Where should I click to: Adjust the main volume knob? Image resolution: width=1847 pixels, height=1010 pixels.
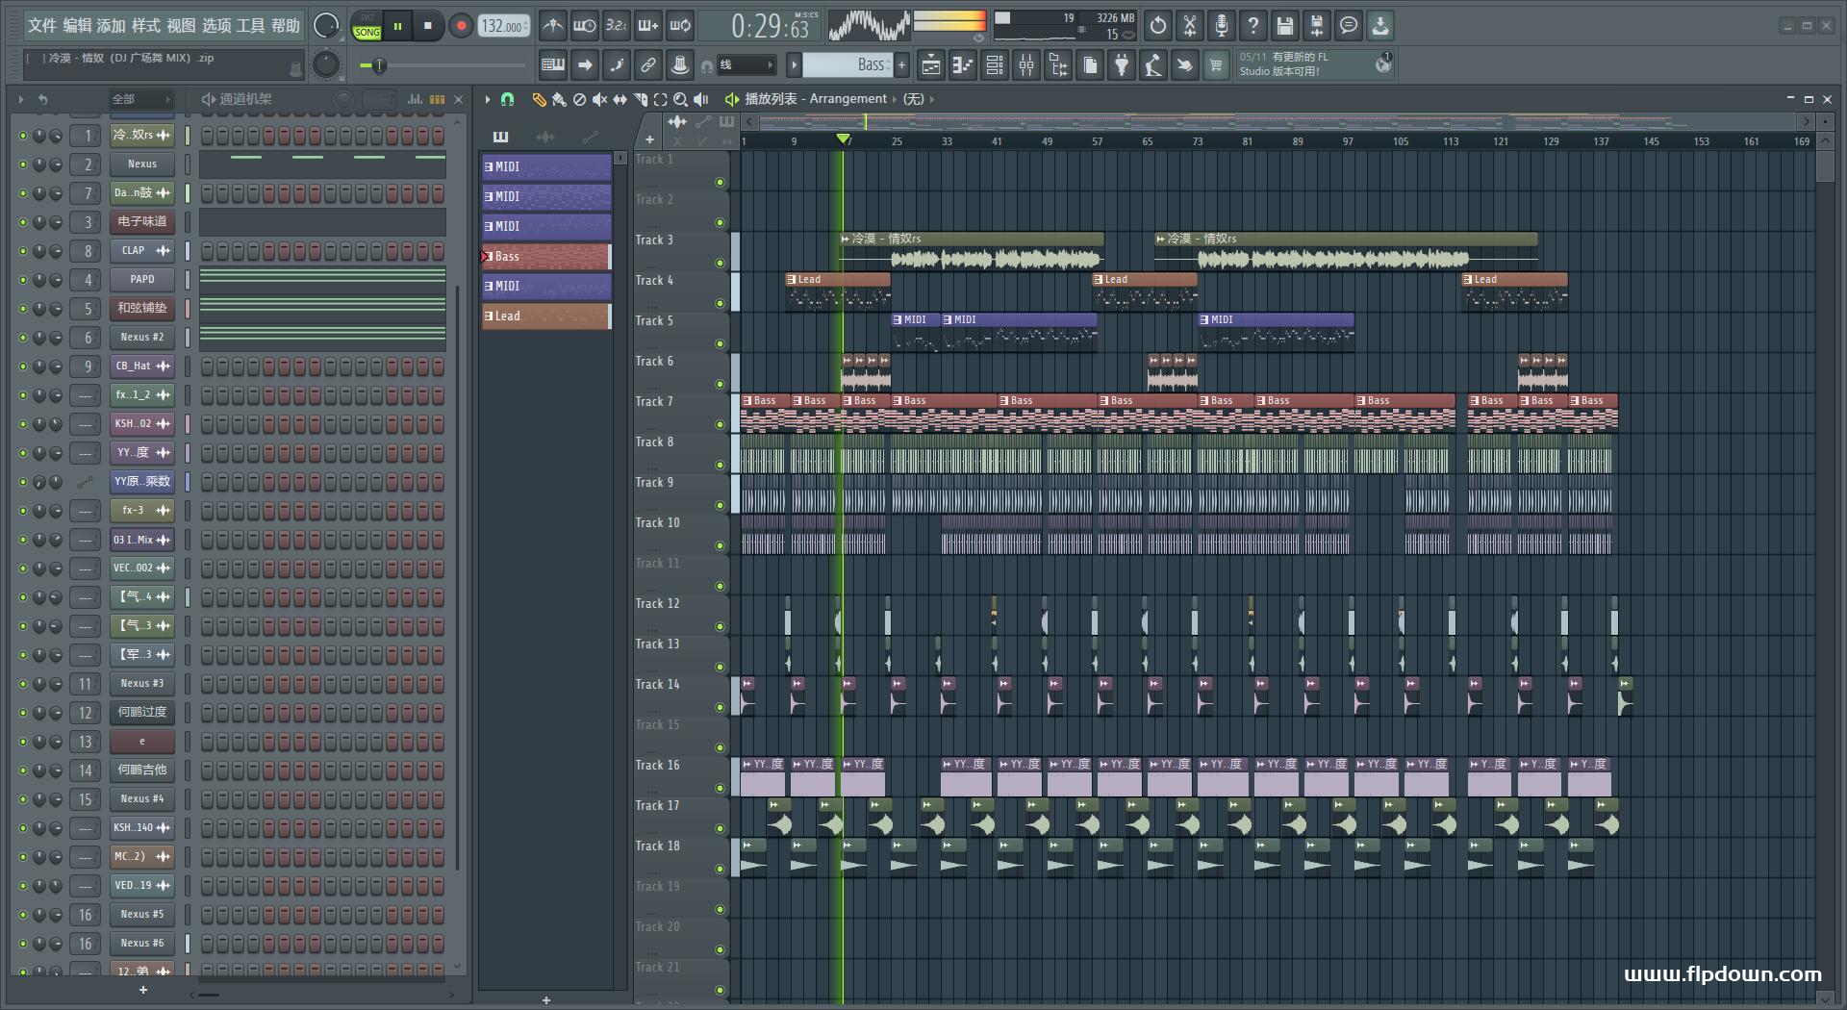point(327,26)
